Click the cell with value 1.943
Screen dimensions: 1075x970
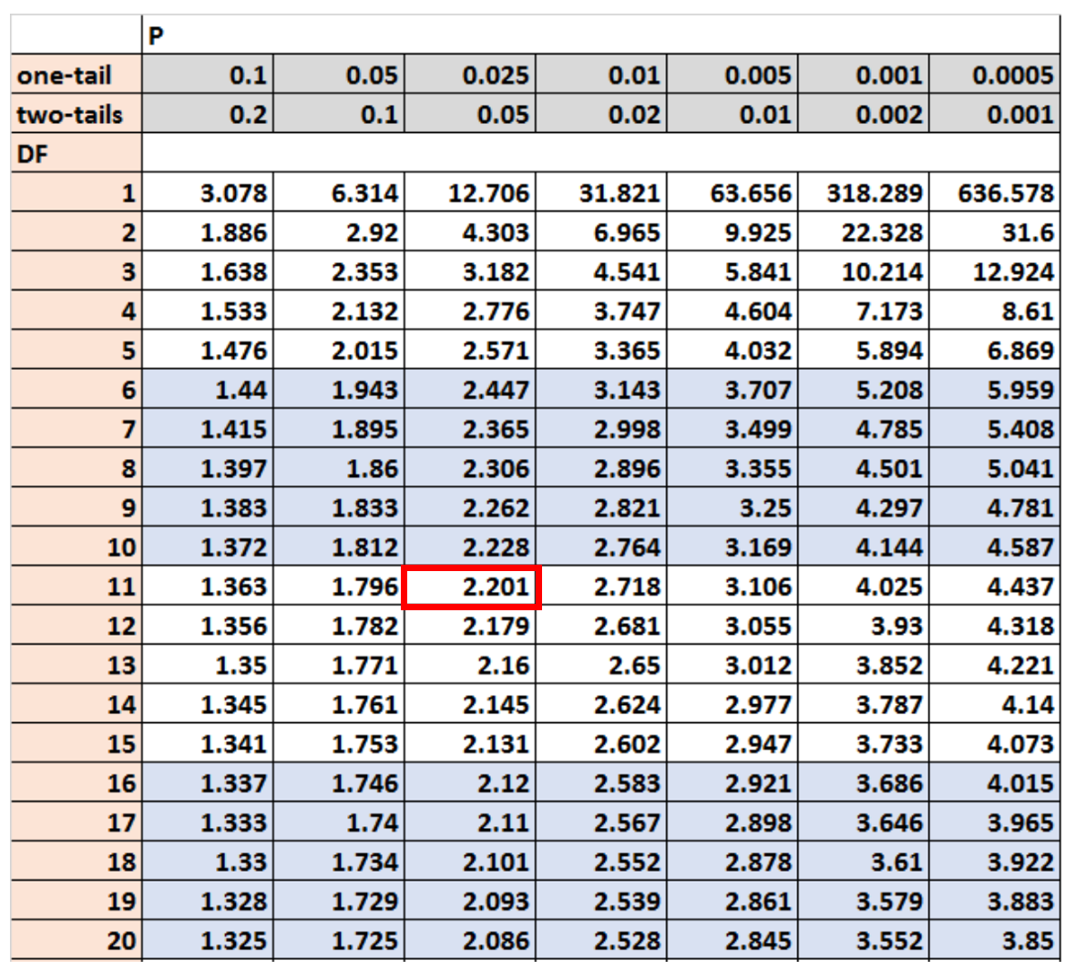pyautogui.click(x=339, y=390)
